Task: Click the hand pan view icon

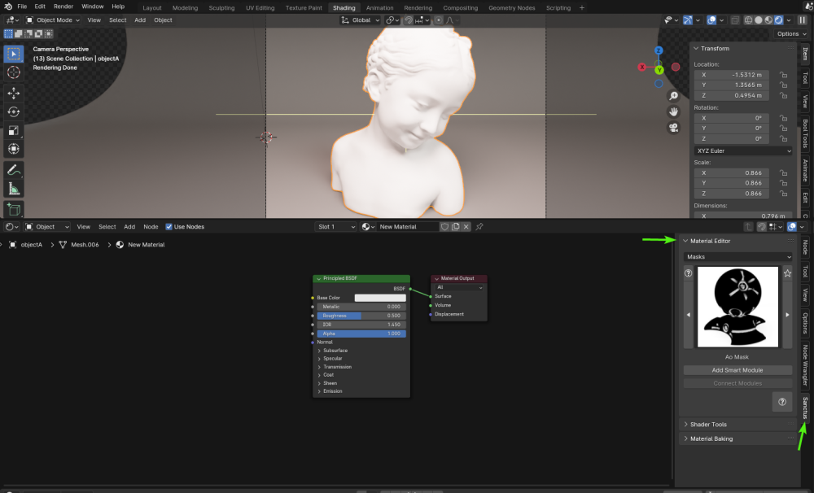Action: pyautogui.click(x=674, y=111)
